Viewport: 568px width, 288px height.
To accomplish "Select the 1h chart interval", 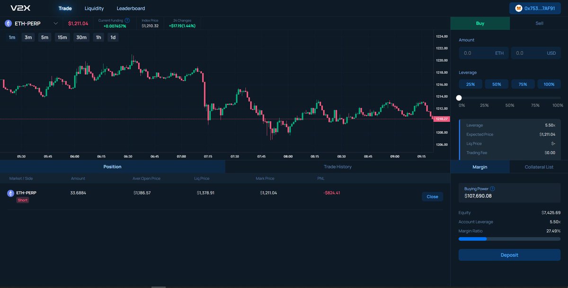I will pyautogui.click(x=98, y=37).
